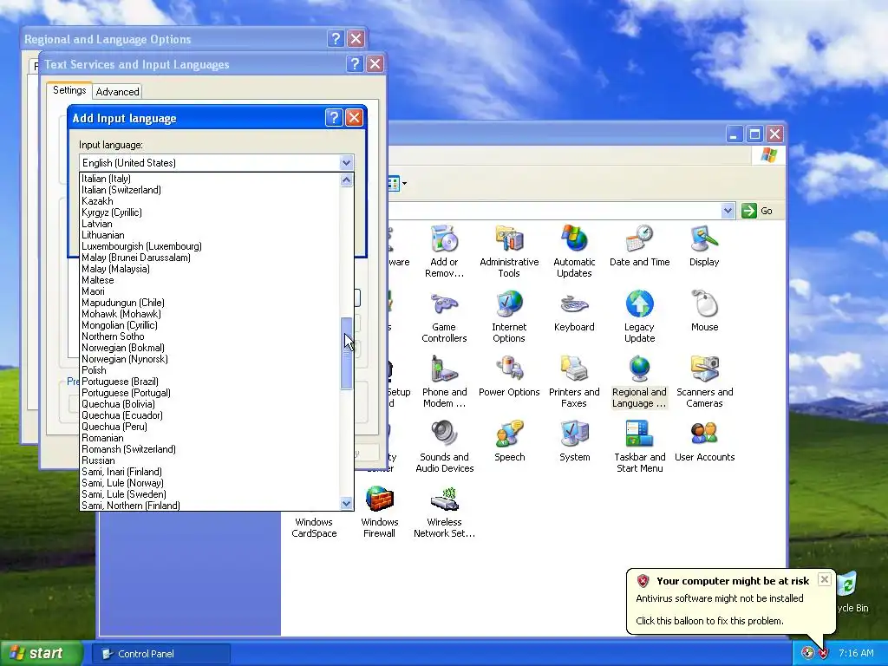This screenshot has height=666, width=888.
Task: Open System properties icon
Action: (x=574, y=441)
